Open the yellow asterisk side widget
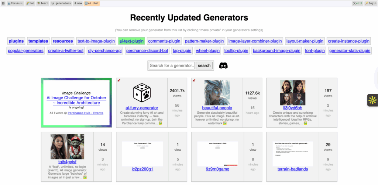378x185 pixels. [x=372, y=100]
